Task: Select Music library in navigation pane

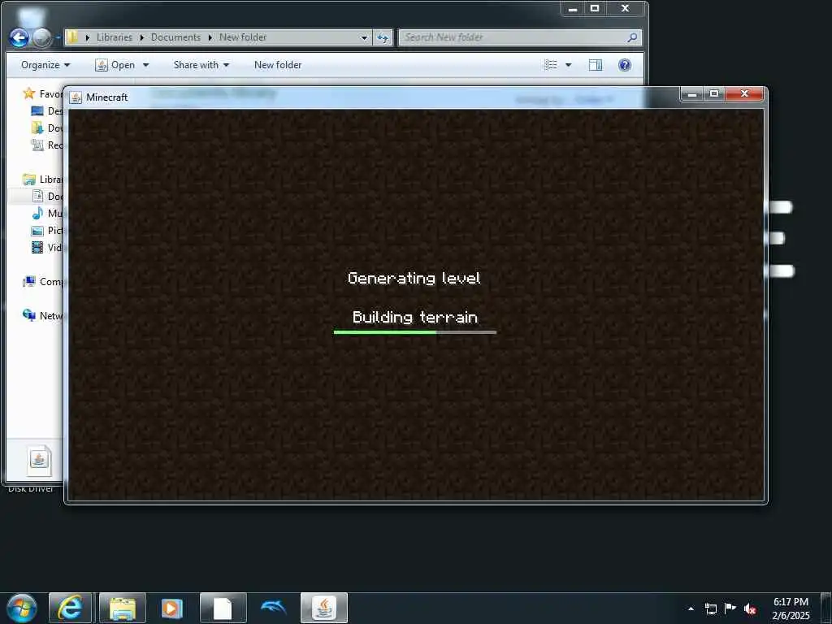Action: 47,214
